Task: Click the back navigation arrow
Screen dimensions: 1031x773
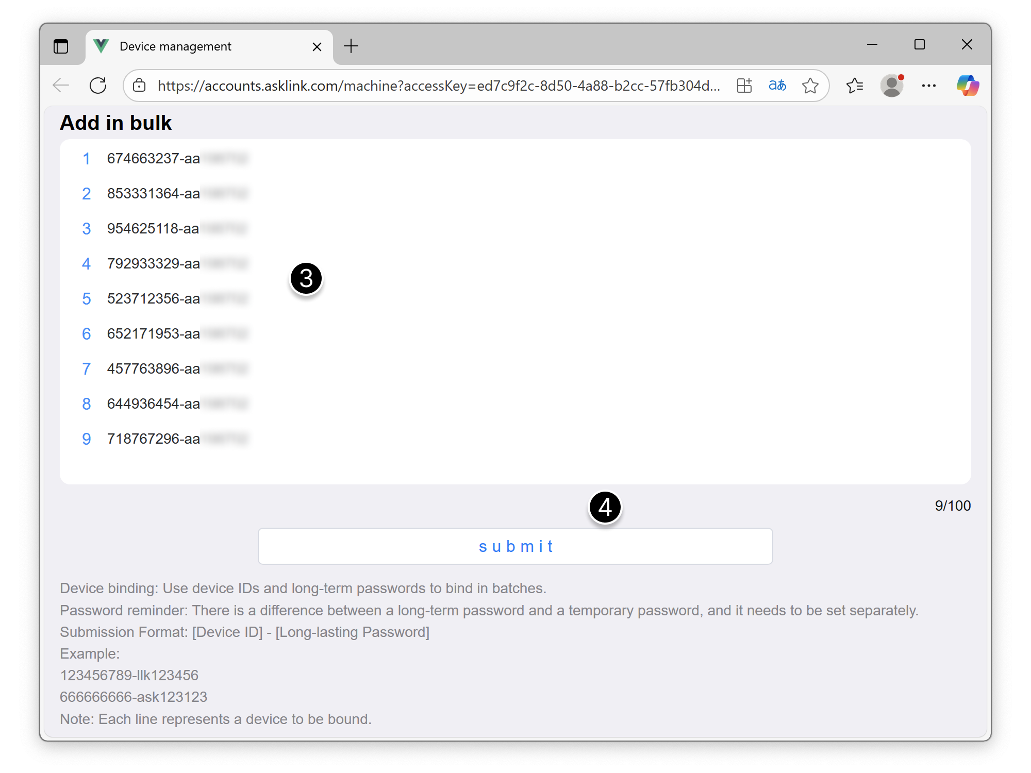Action: (x=61, y=86)
